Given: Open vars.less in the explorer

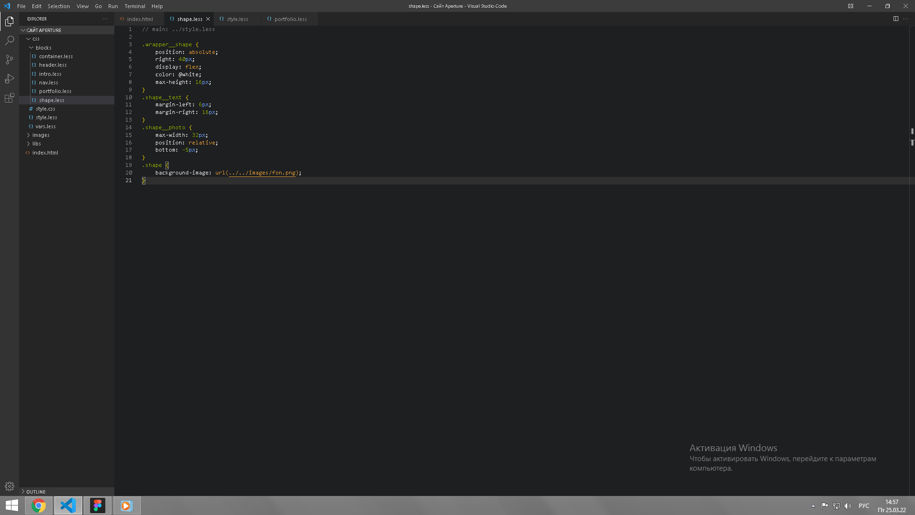Looking at the screenshot, I should [67, 126].
